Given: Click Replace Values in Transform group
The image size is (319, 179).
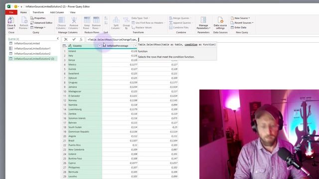Looking at the screenshot, I should (142, 27).
